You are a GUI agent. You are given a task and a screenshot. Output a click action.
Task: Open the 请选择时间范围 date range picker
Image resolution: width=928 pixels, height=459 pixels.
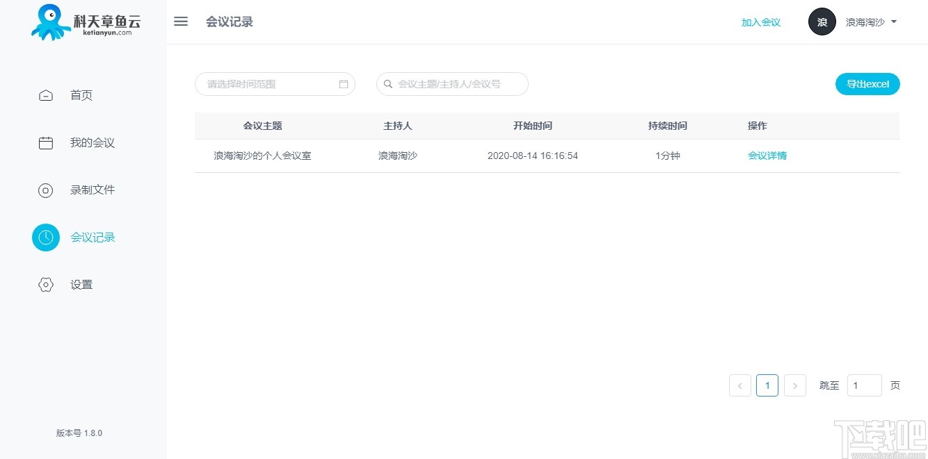pyautogui.click(x=271, y=83)
